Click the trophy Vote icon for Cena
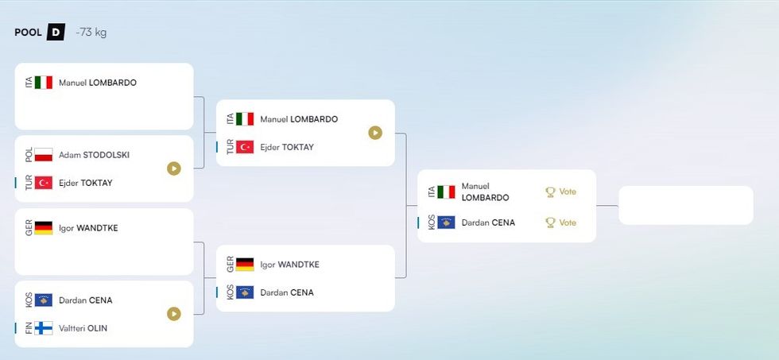Screen dimensions: 779x360 [550, 223]
